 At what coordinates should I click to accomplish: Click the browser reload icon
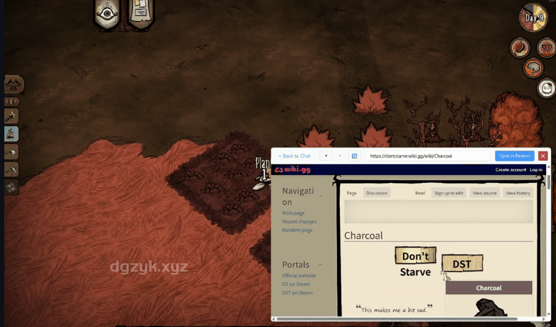354,156
